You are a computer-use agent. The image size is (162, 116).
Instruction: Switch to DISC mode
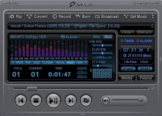point(97,37)
